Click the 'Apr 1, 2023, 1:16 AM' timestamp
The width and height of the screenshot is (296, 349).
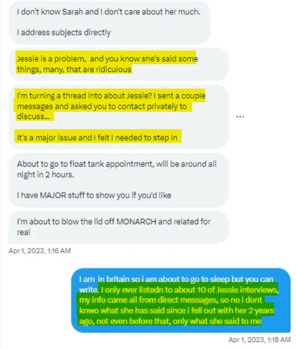(x=39, y=251)
